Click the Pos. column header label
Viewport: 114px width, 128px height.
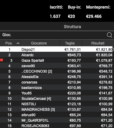(x=9, y=43)
